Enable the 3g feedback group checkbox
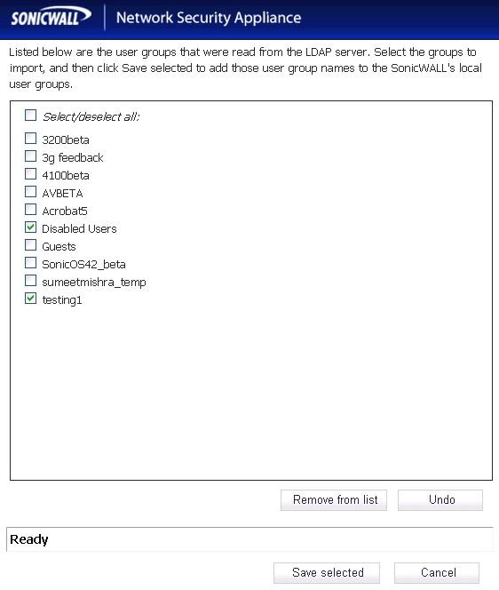Image resolution: width=499 pixels, height=590 pixels. pos(30,155)
